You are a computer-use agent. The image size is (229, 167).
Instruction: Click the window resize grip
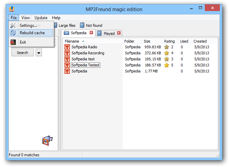[218, 156]
